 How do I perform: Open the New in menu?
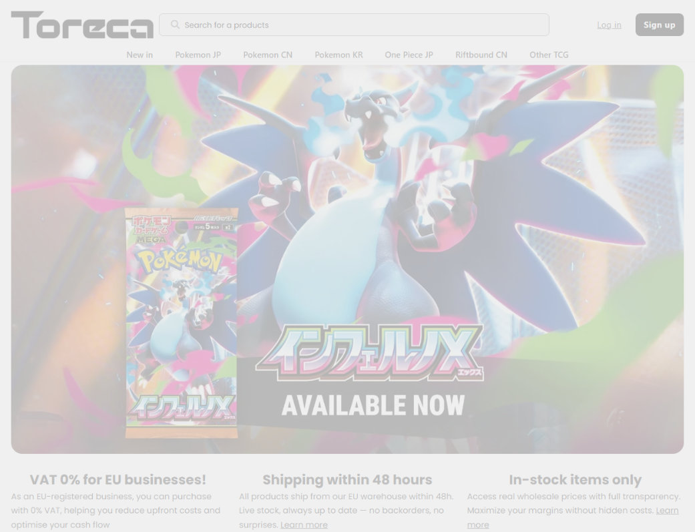(140, 55)
